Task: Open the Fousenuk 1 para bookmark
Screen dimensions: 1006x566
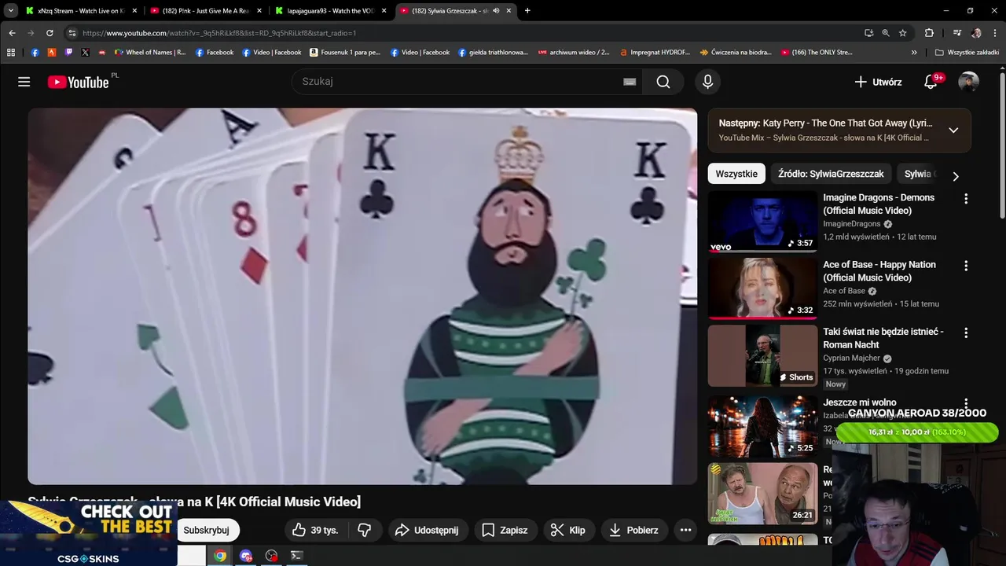Action: click(x=345, y=53)
